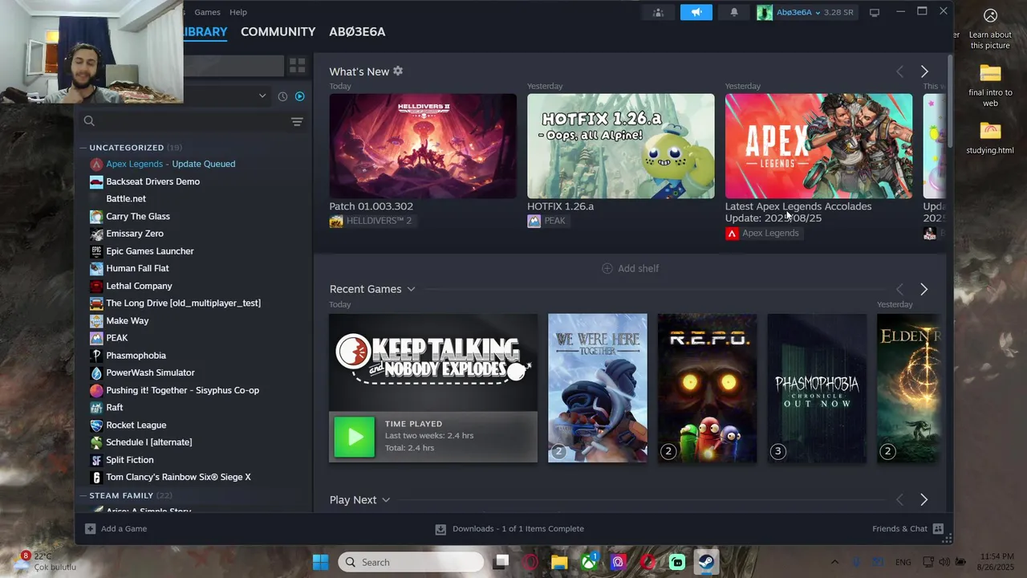Switch library to grid view icon

click(297, 65)
